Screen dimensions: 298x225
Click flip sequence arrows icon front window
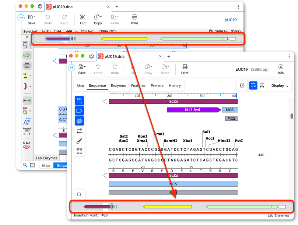[80, 131]
